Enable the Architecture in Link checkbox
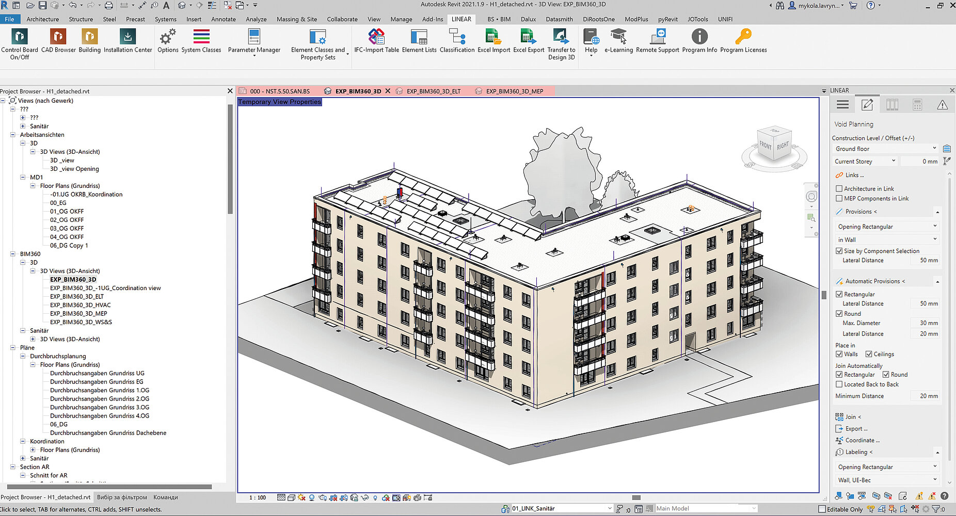The image size is (956, 516). (839, 189)
